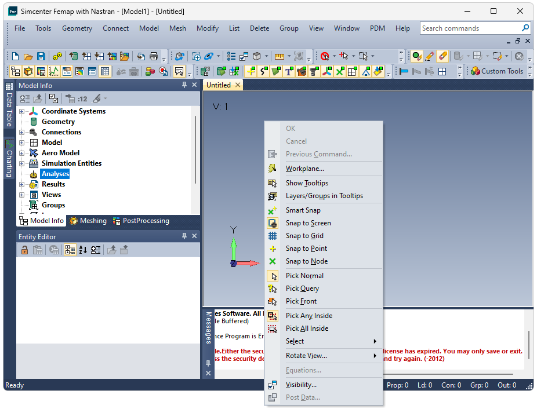Expand the Aero Model tree node

pyautogui.click(x=21, y=154)
